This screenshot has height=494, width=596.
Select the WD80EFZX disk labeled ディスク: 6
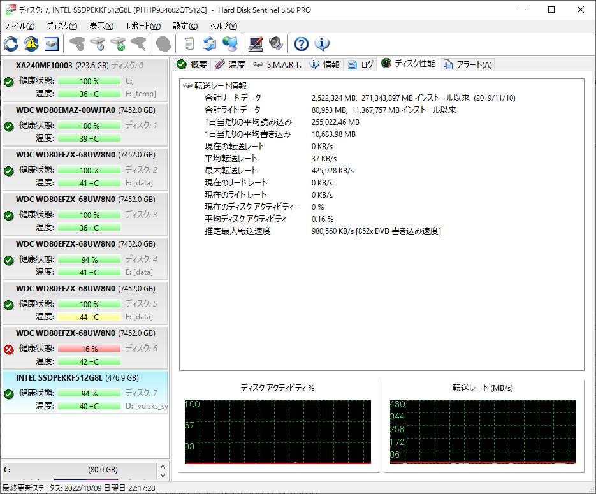(x=85, y=347)
